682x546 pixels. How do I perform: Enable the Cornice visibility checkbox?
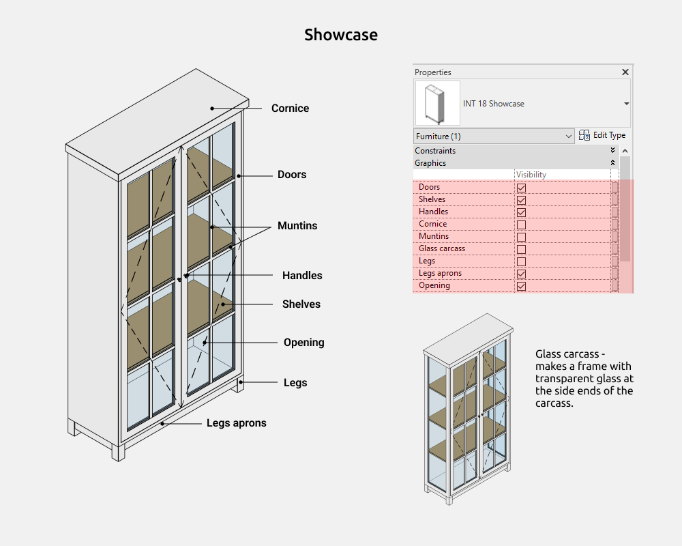[521, 225]
